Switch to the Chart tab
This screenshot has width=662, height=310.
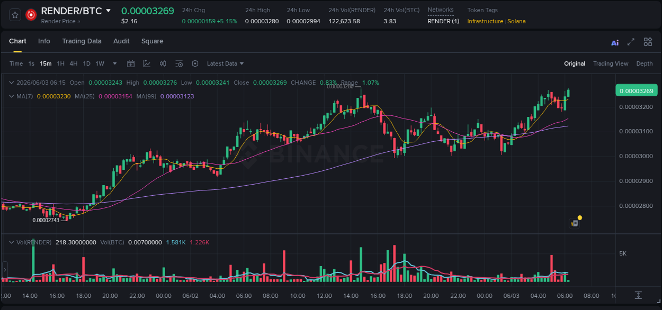coord(17,41)
